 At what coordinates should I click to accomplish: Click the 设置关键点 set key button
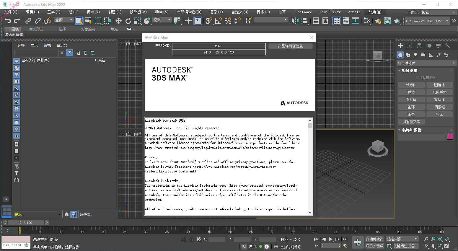point(375,246)
